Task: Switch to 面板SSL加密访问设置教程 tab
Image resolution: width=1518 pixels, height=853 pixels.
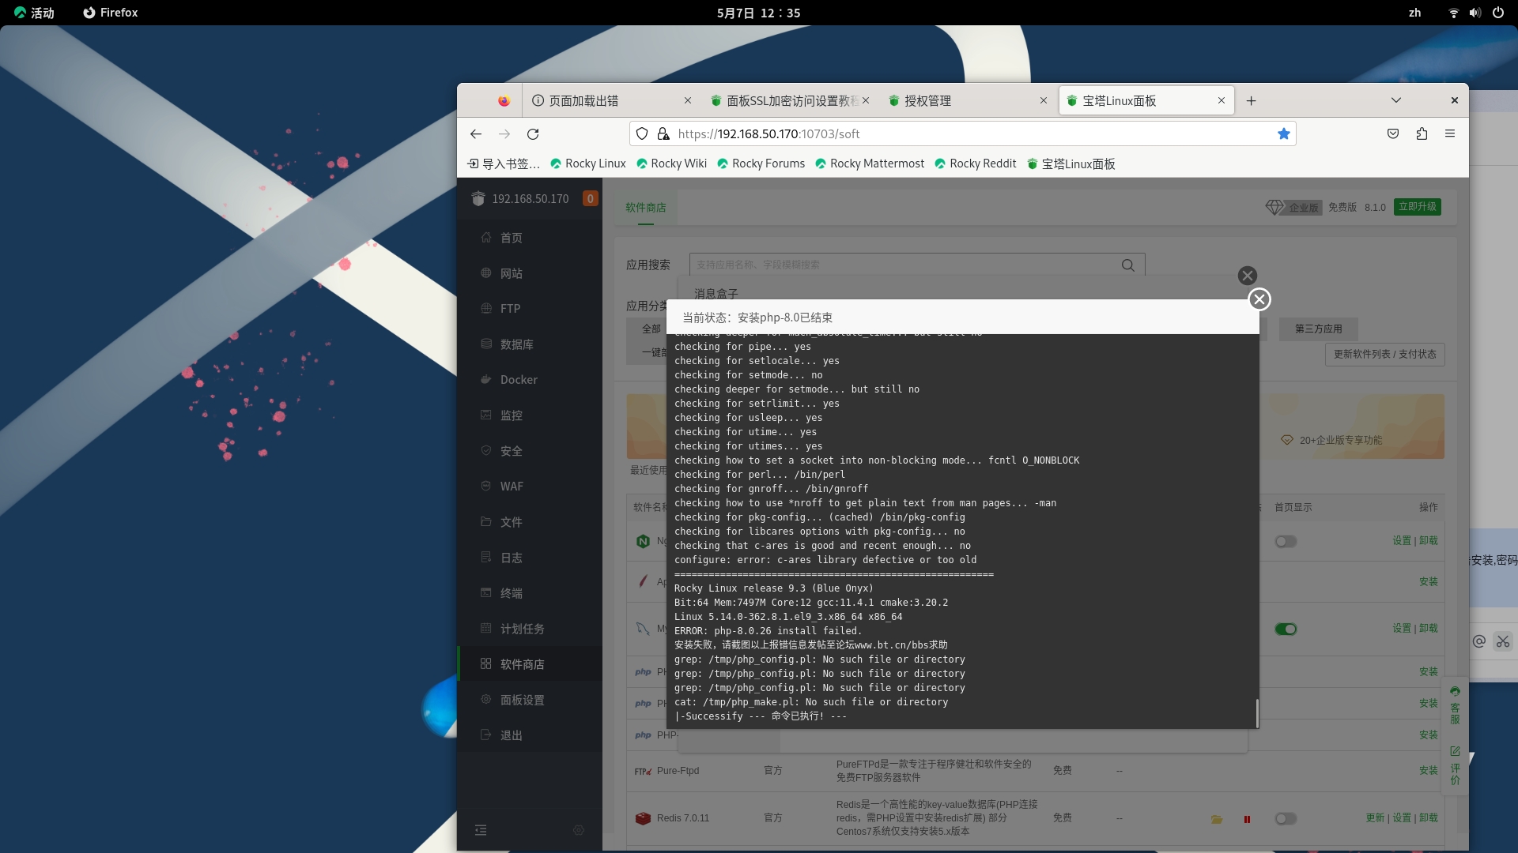Action: point(789,101)
